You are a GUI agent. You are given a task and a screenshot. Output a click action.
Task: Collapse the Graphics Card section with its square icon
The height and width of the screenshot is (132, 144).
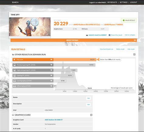tap(91, 115)
